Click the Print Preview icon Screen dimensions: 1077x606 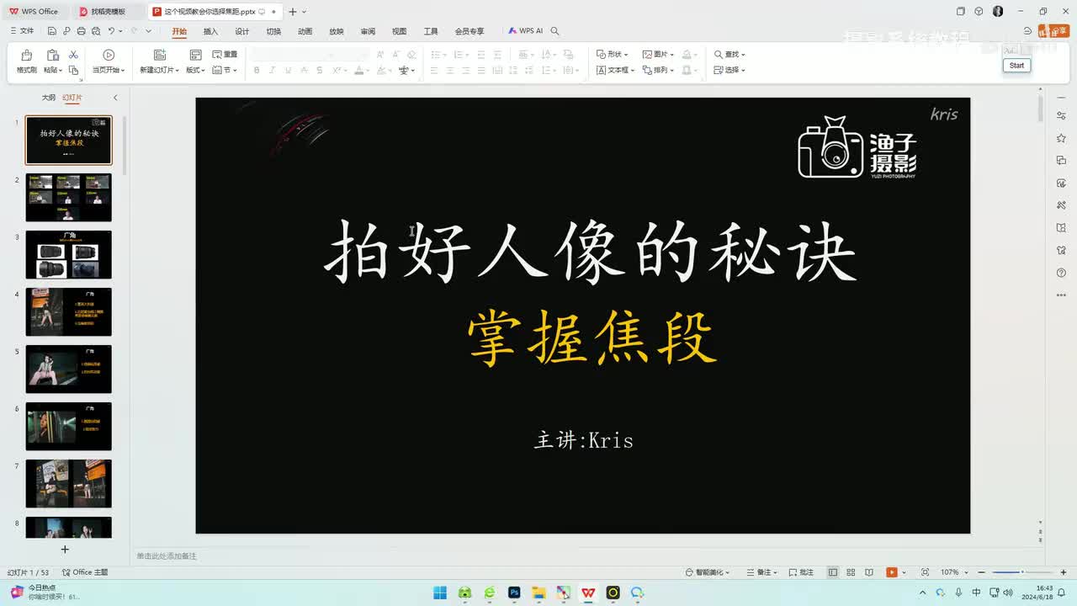[95, 31]
